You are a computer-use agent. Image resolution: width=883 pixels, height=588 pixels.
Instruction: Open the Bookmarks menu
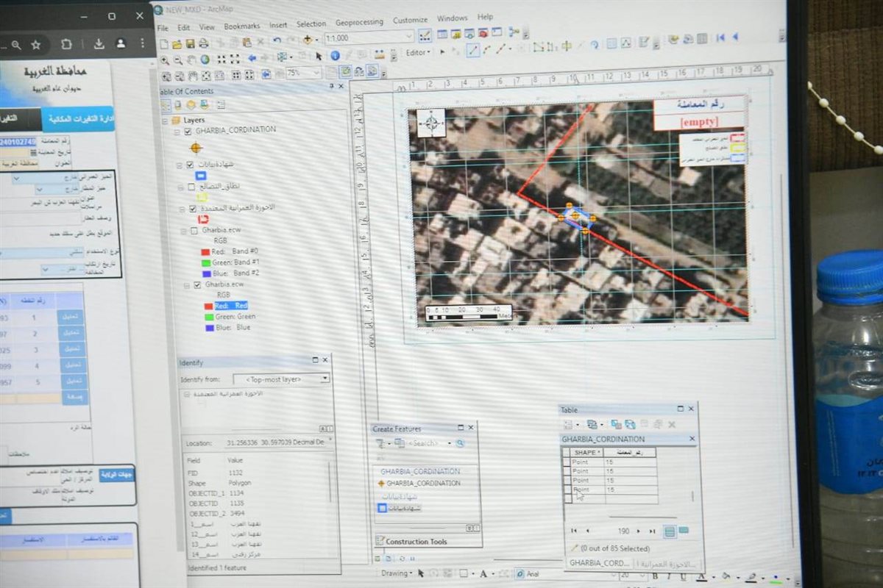click(241, 26)
